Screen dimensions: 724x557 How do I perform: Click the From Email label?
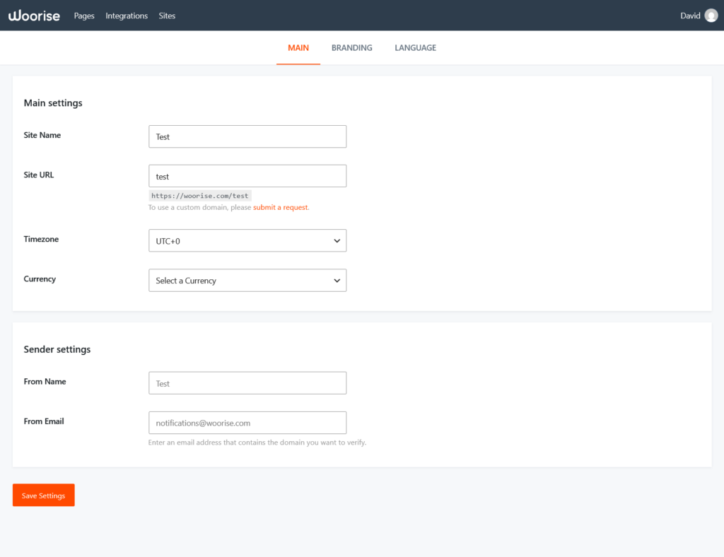44,421
